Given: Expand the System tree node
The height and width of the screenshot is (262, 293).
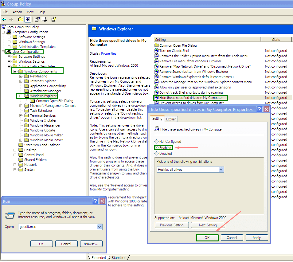Looking at the screenshot, I should coord(15,170).
